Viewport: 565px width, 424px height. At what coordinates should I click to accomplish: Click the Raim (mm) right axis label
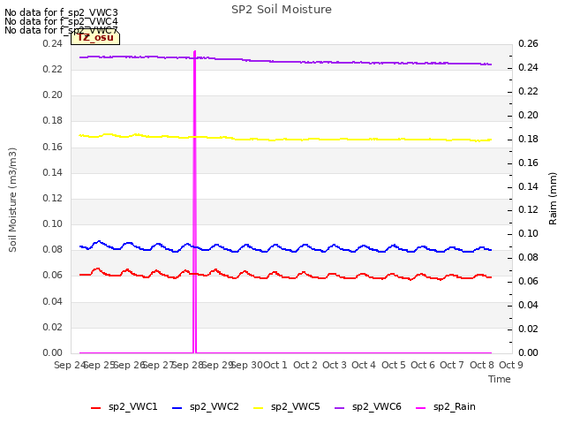pos(553,199)
